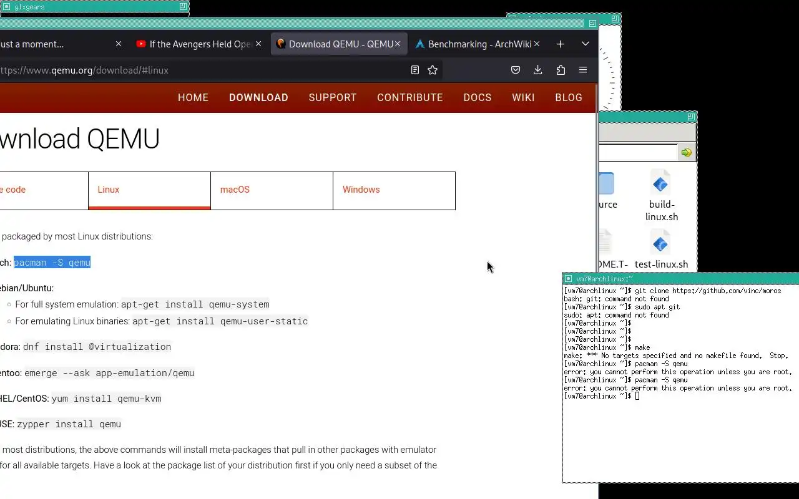
Task: Click the highlighted pacman -S qemu command
Action: (52, 263)
